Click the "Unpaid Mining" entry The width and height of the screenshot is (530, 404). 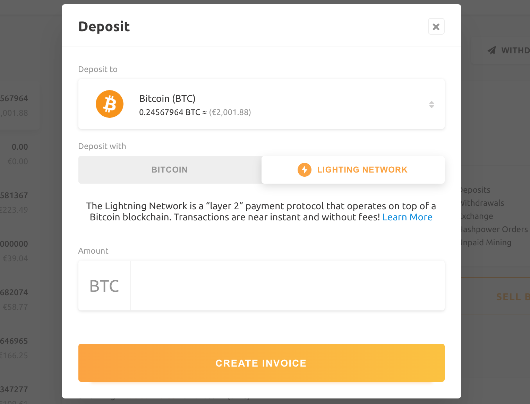[x=485, y=243]
